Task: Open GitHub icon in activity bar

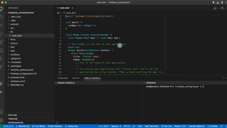Action: 1,84
